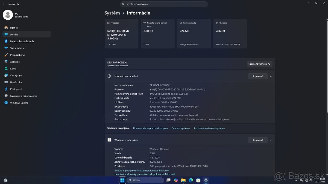328x184 pixels.
Task: Open Doména alebo pracovná skupina link
Action: pos(150,128)
